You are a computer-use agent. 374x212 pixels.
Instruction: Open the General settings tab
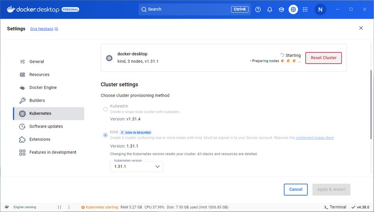(x=49, y=62)
